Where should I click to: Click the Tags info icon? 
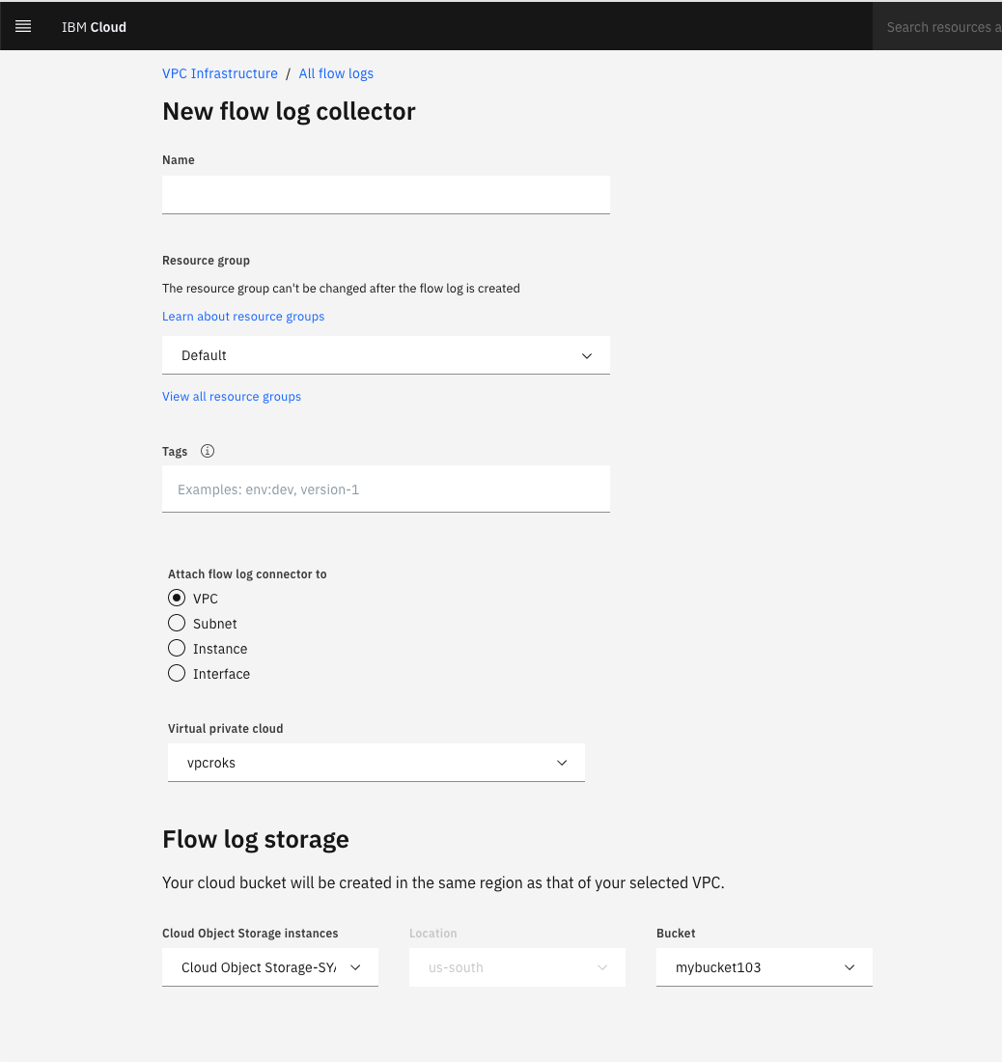pos(207,451)
